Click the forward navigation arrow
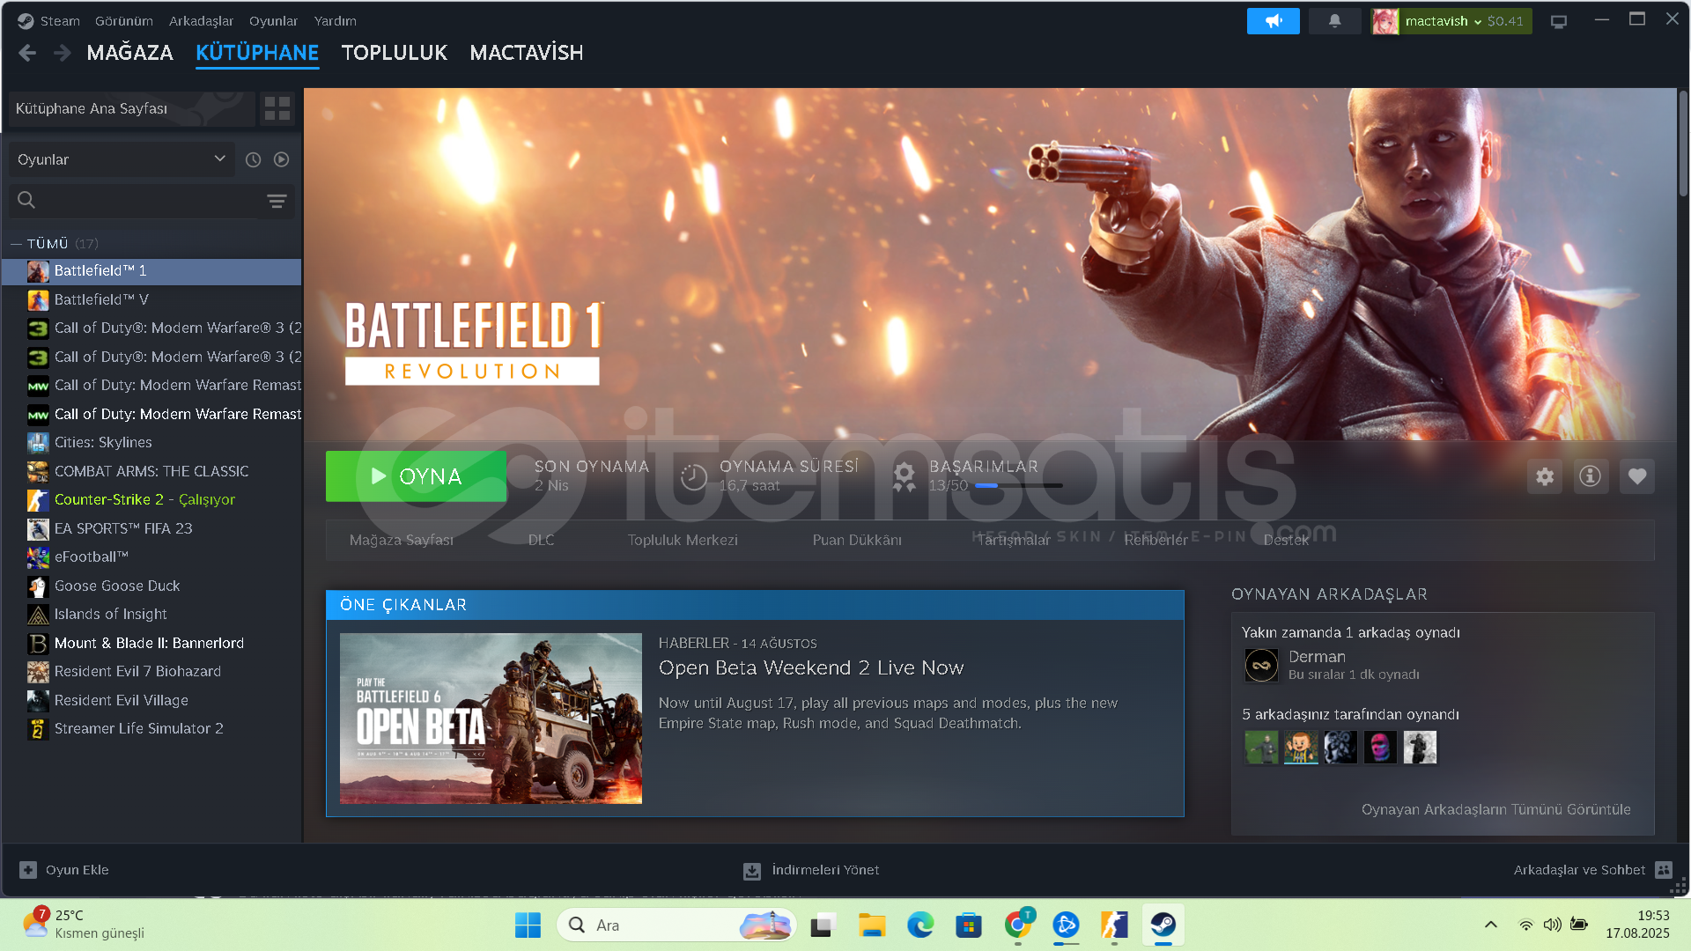 click(62, 53)
